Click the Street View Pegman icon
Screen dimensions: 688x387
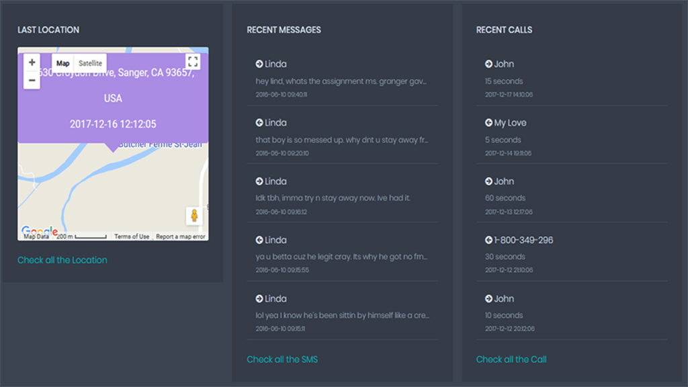193,214
